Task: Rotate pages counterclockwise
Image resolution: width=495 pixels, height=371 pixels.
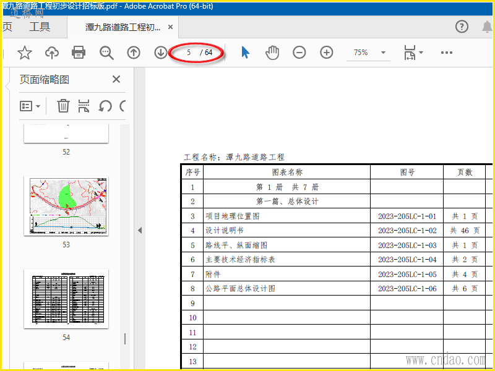Action: point(105,106)
